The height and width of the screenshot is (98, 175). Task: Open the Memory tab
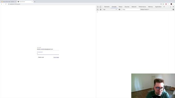150,7
